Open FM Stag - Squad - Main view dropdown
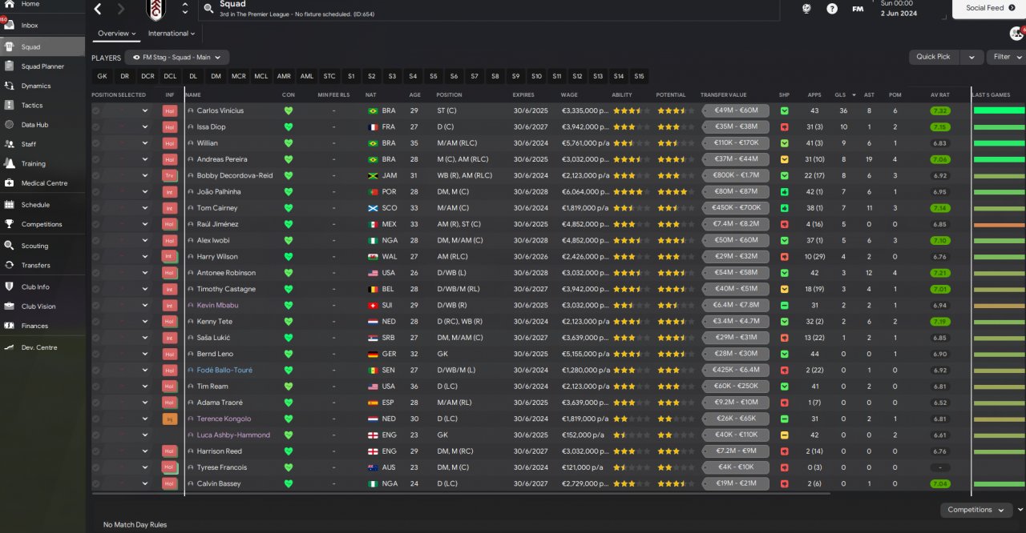 [x=177, y=58]
